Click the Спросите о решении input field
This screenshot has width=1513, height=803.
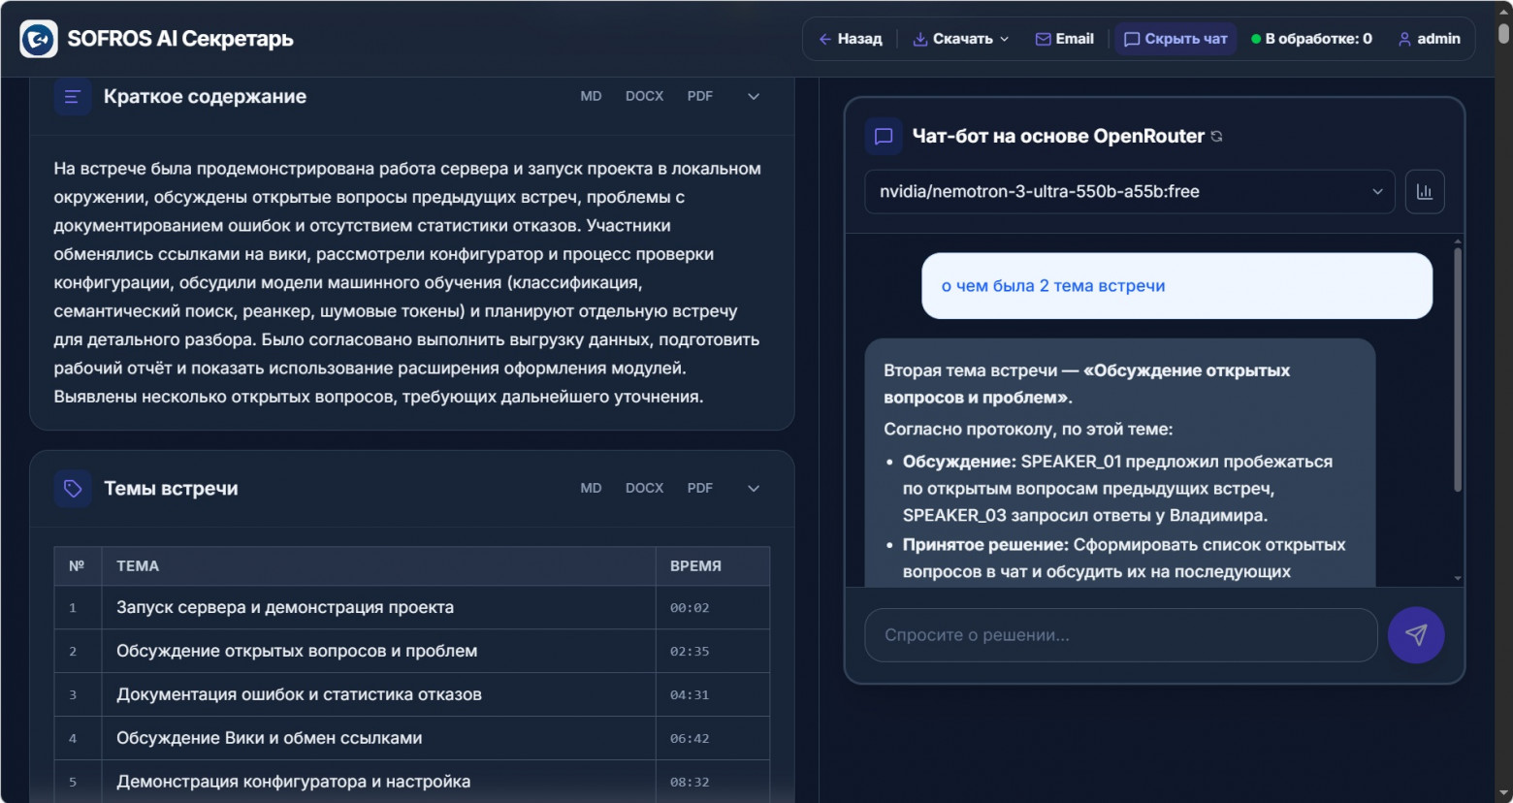tap(1121, 635)
